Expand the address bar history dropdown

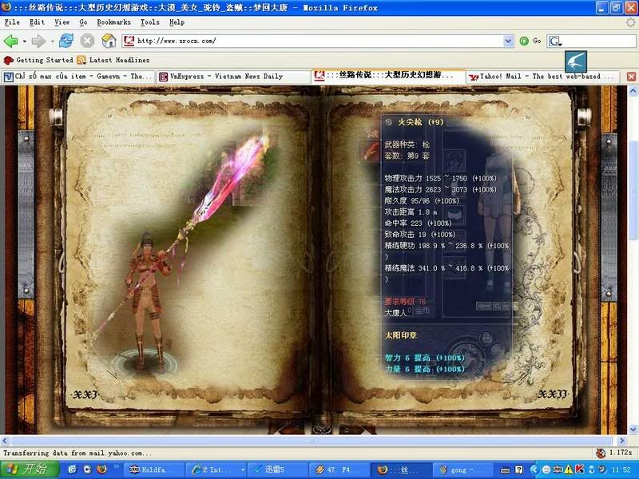tap(508, 41)
